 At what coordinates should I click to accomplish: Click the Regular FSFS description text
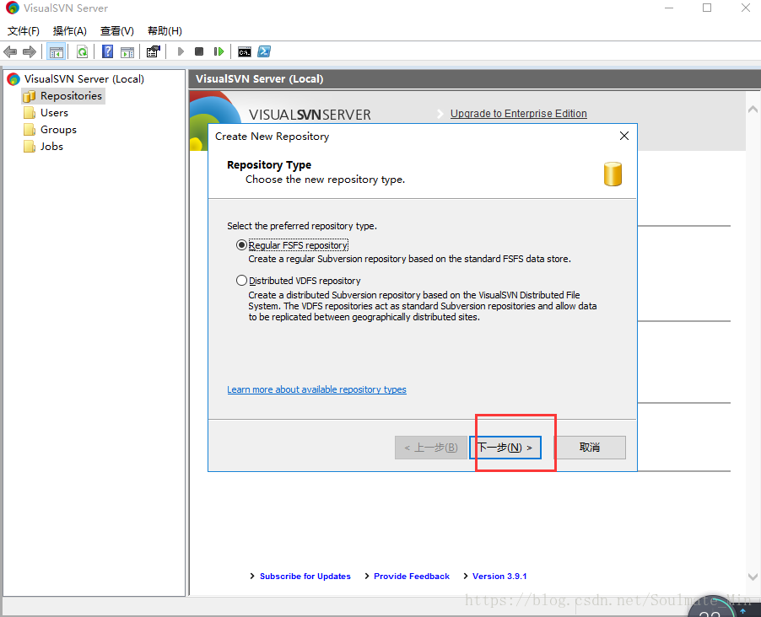pos(410,259)
